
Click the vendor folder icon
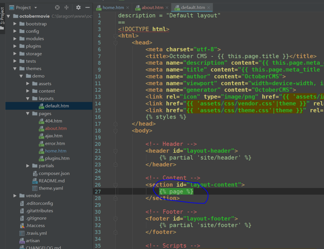pos(22,196)
